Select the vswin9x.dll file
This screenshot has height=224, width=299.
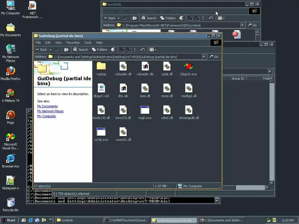tap(123, 134)
